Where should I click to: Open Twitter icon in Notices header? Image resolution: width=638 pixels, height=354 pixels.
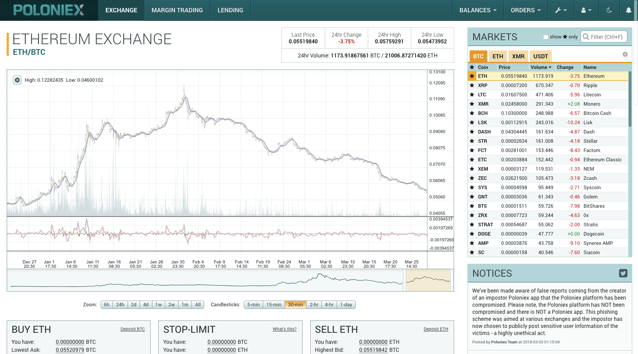tap(623, 273)
